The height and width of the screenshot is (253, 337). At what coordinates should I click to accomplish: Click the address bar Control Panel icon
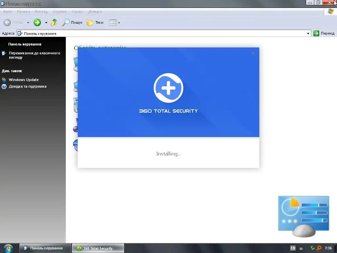(20, 33)
